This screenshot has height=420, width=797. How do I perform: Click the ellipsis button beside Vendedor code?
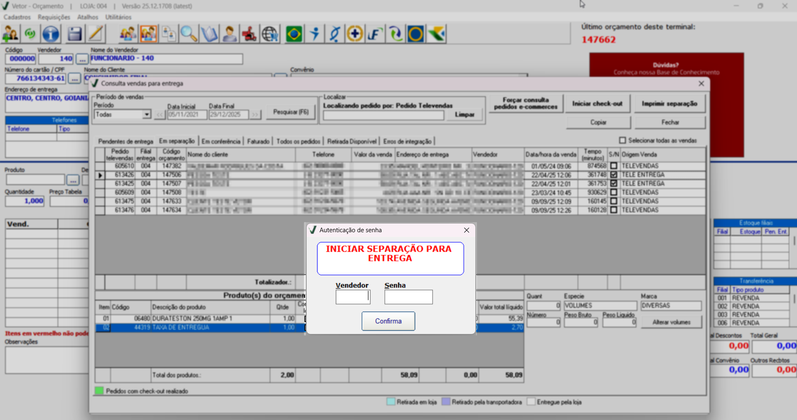coord(82,59)
